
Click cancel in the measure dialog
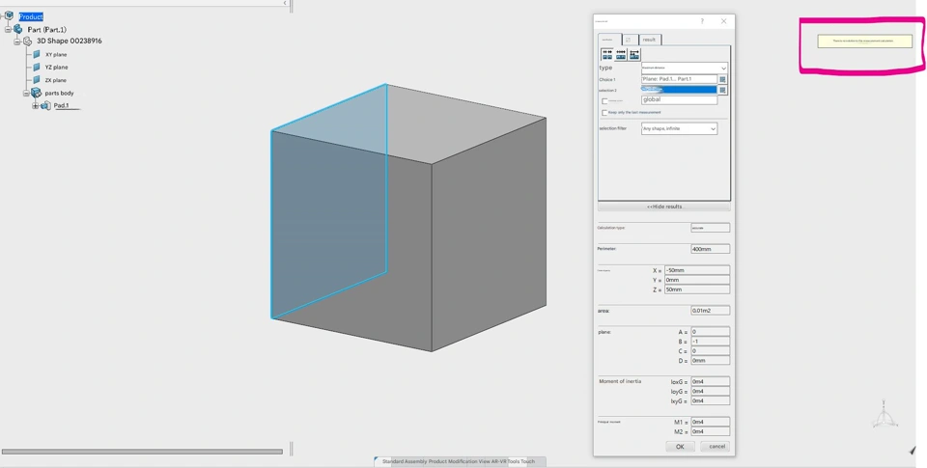click(716, 447)
